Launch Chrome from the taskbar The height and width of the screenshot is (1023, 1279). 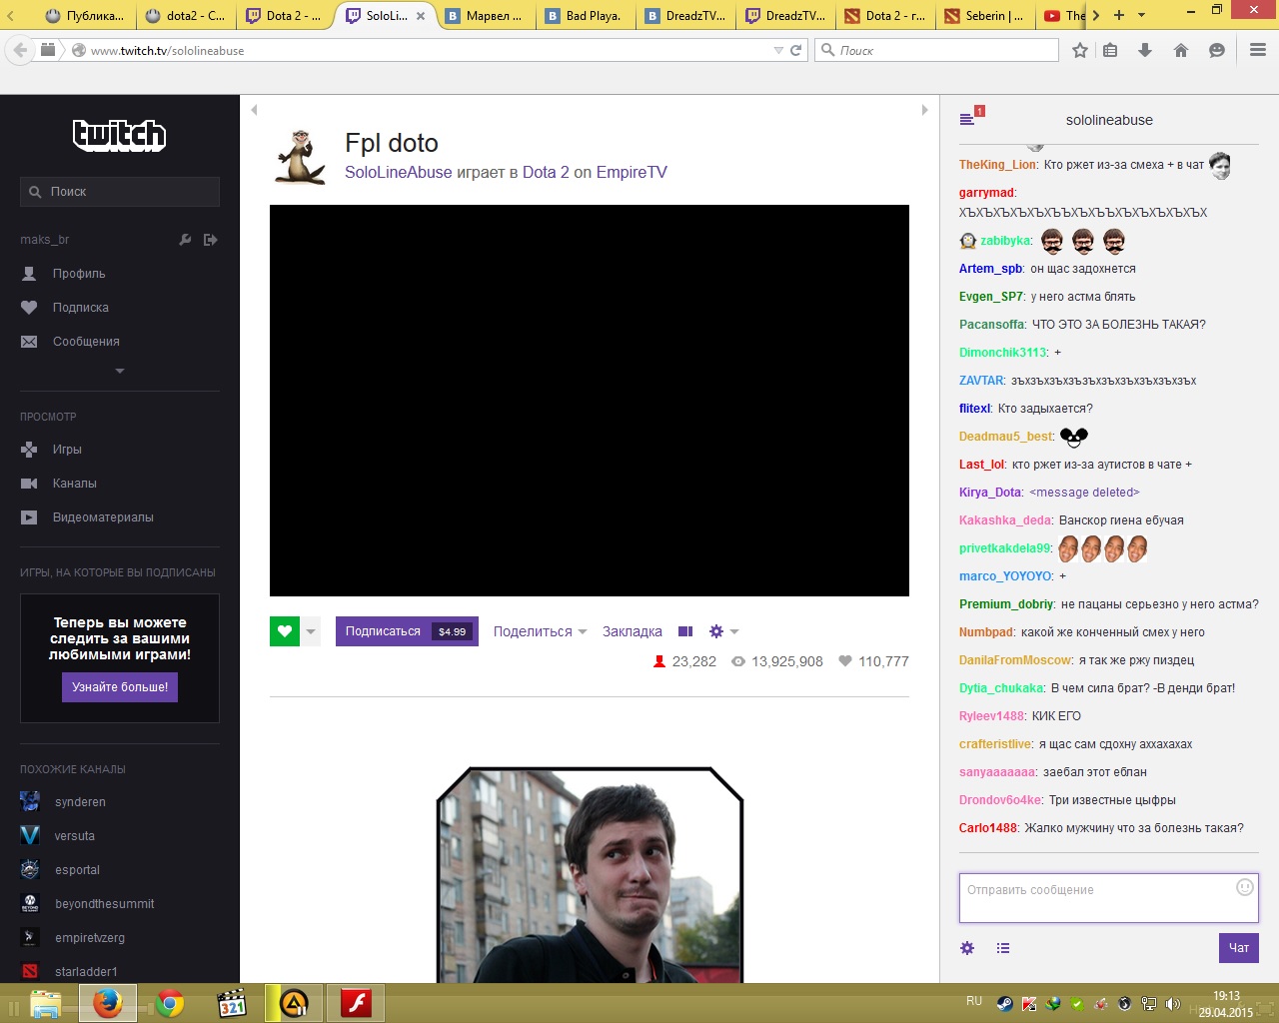[x=170, y=1003]
